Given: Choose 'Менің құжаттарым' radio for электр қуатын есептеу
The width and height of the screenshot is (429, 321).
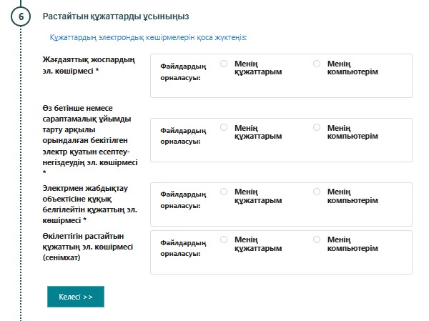Looking at the screenshot, I should click(224, 127).
